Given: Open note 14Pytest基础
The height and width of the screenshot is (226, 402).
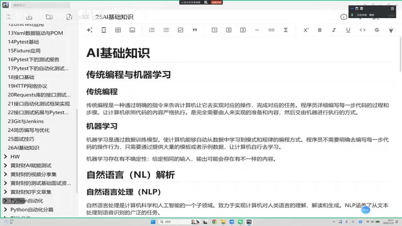Looking at the screenshot, I should click(x=23, y=42).
